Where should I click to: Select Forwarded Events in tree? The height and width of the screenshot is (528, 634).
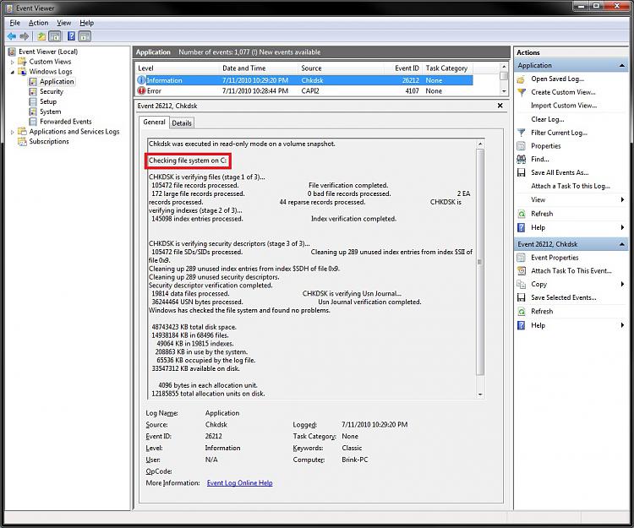[x=65, y=122]
